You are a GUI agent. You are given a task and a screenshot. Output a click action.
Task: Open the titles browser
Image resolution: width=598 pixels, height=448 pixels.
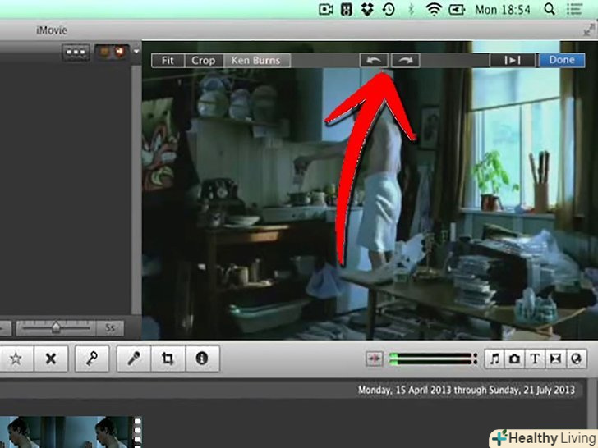[535, 359]
